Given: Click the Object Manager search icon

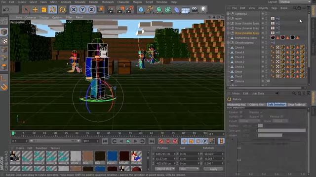Looking at the screenshot, I should pos(295,8).
